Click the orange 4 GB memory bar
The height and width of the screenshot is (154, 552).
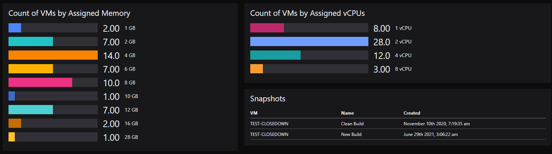click(53, 55)
